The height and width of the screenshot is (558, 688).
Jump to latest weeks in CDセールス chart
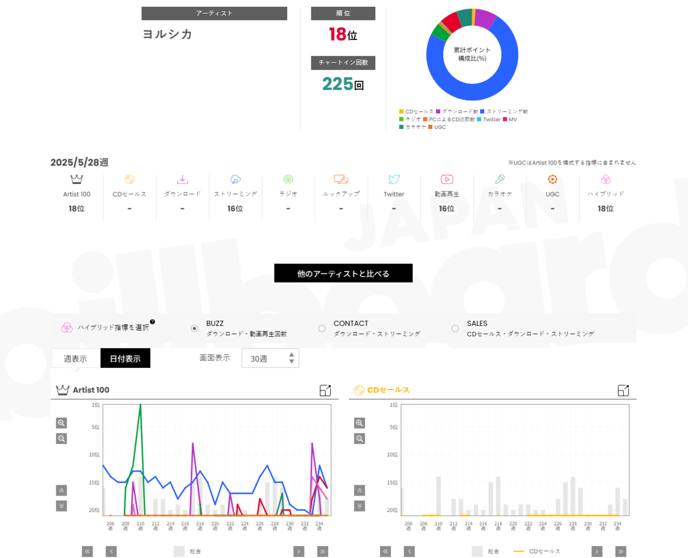coord(621,551)
